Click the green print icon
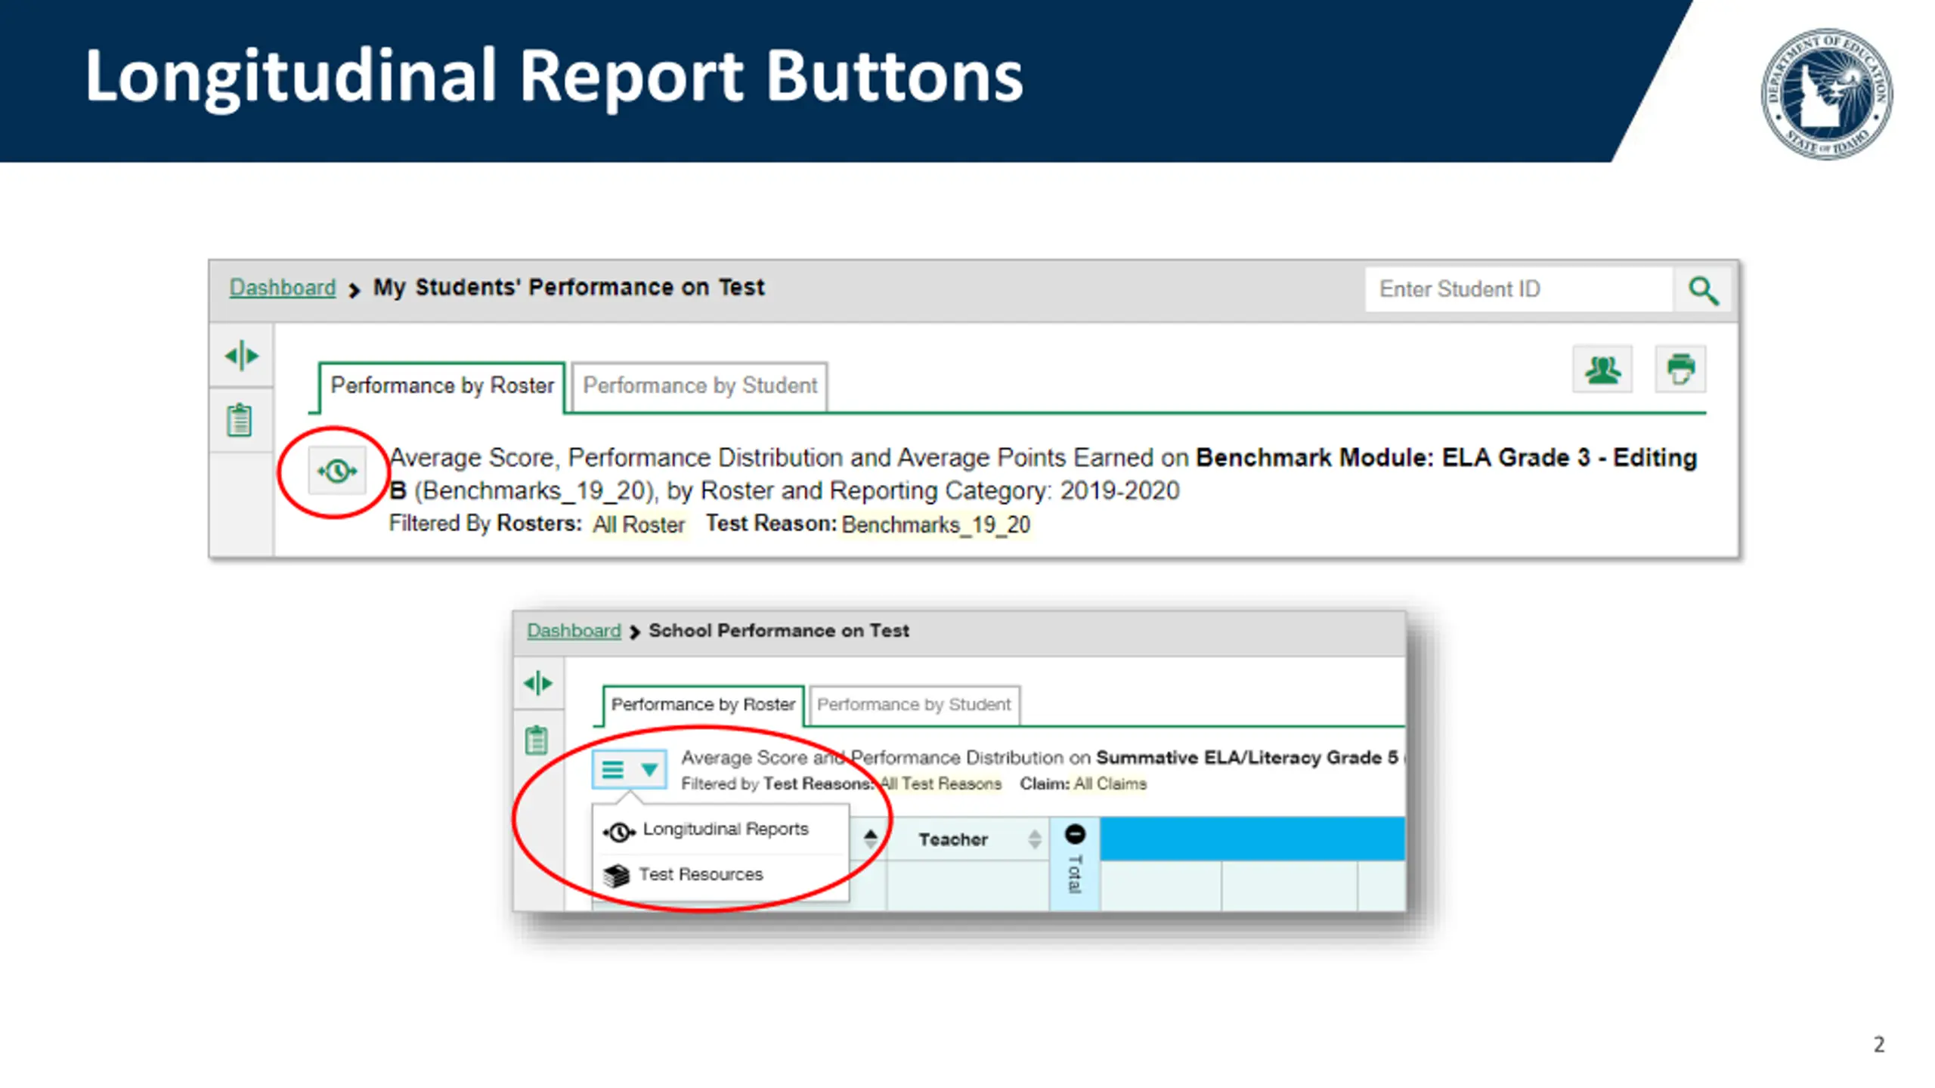Image resolution: width=1935 pixels, height=1088 pixels. pyautogui.click(x=1680, y=370)
